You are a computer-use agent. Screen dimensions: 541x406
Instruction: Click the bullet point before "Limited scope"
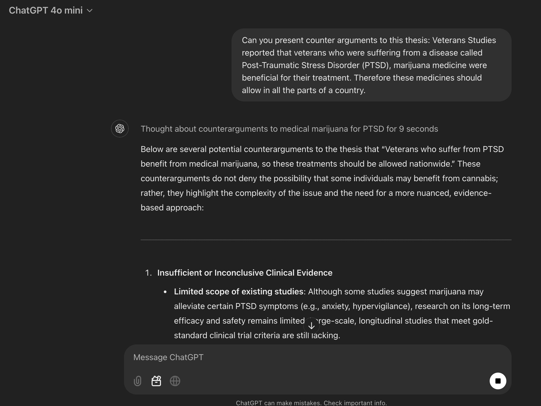[x=165, y=292]
